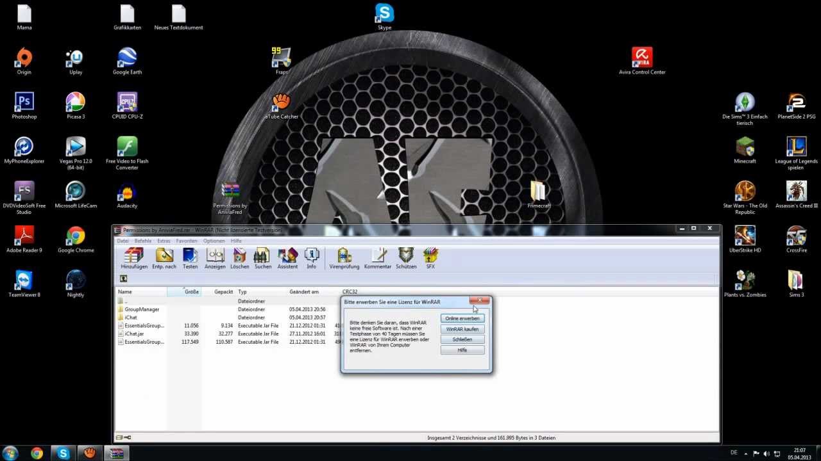Screen dimensions: 821x461
Task: Click the aTube Catcher desktop icon
Action: 282,106
